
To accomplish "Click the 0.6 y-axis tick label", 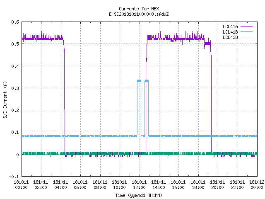I will [15, 22].
